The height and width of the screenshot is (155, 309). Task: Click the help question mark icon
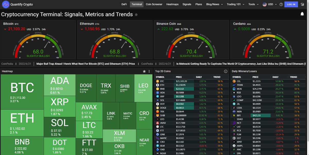pos(281,4)
